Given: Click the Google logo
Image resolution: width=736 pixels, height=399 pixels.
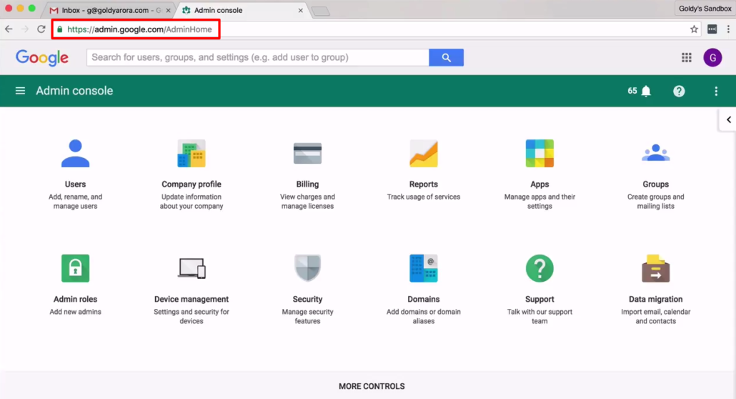Looking at the screenshot, I should tap(42, 58).
